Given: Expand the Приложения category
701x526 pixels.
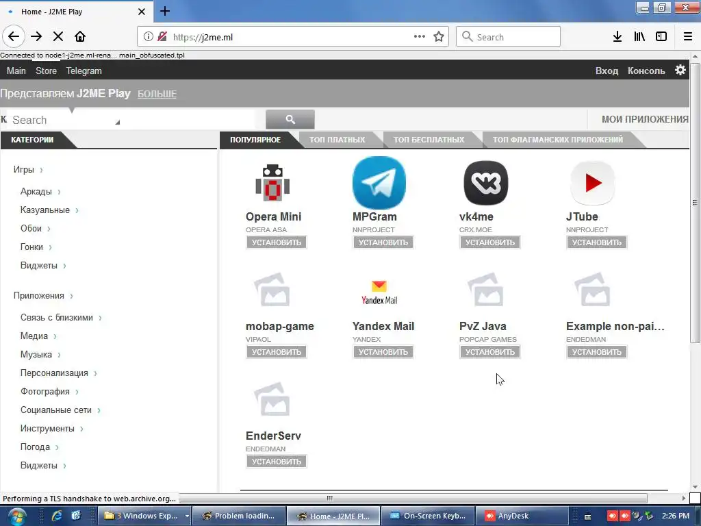Looking at the screenshot, I should (x=43, y=296).
